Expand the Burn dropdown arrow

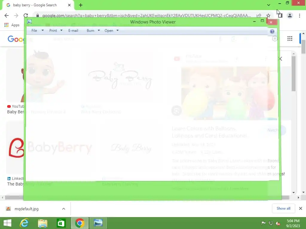99,30
